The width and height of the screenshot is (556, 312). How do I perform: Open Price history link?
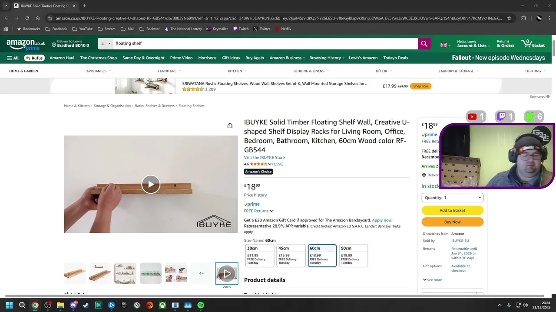[x=255, y=195]
